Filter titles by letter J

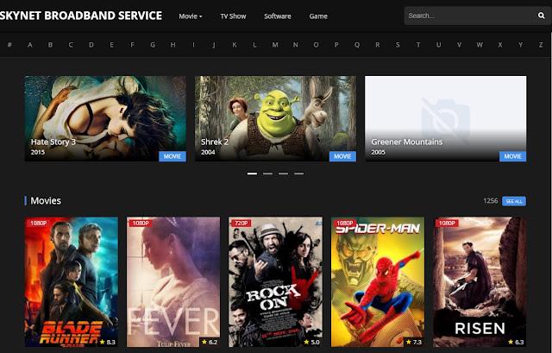point(214,45)
